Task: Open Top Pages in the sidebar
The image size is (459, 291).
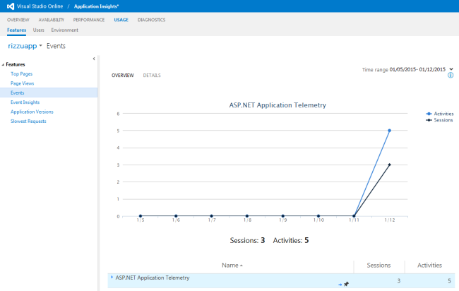Action: pos(21,73)
